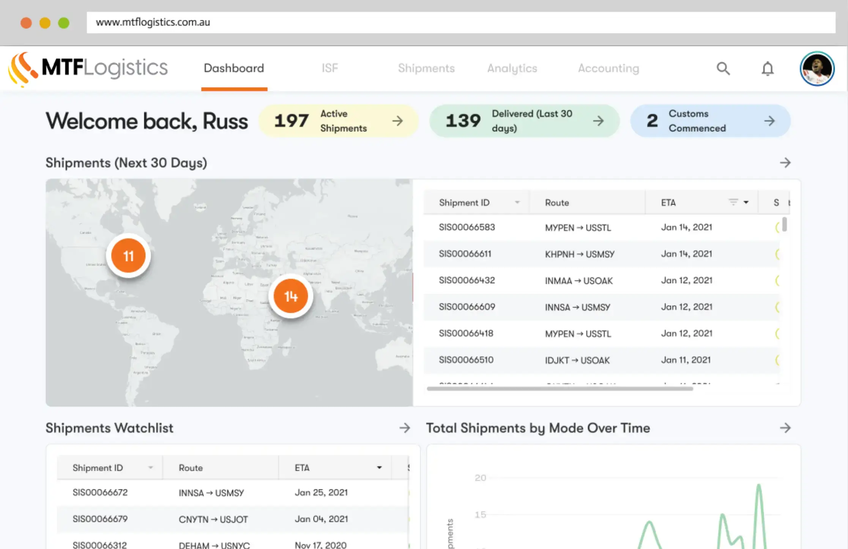Click the shipments table horizontal scrollbar
The width and height of the screenshot is (848, 549).
coord(560,388)
